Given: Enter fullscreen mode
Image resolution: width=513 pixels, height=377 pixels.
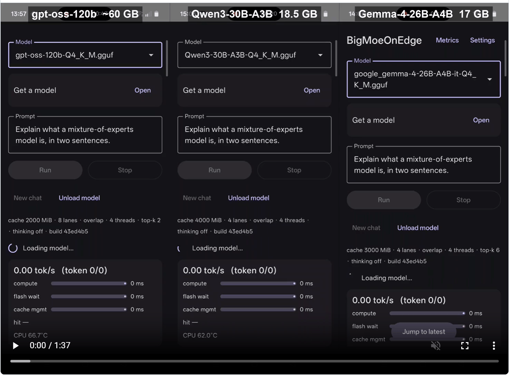Looking at the screenshot, I should (465, 346).
